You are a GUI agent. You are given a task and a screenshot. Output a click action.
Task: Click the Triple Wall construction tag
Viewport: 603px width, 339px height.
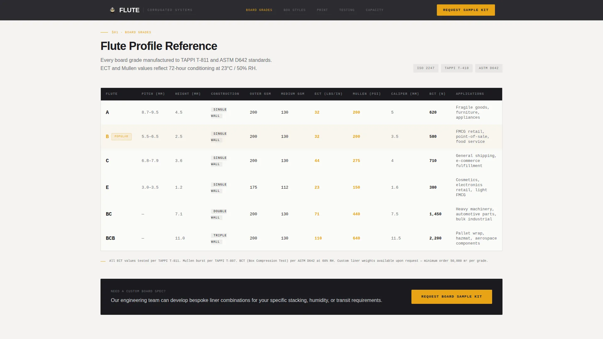point(219,239)
